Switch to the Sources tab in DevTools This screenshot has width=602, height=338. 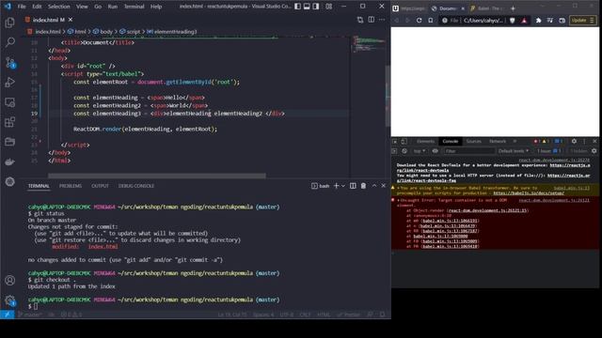coord(474,142)
